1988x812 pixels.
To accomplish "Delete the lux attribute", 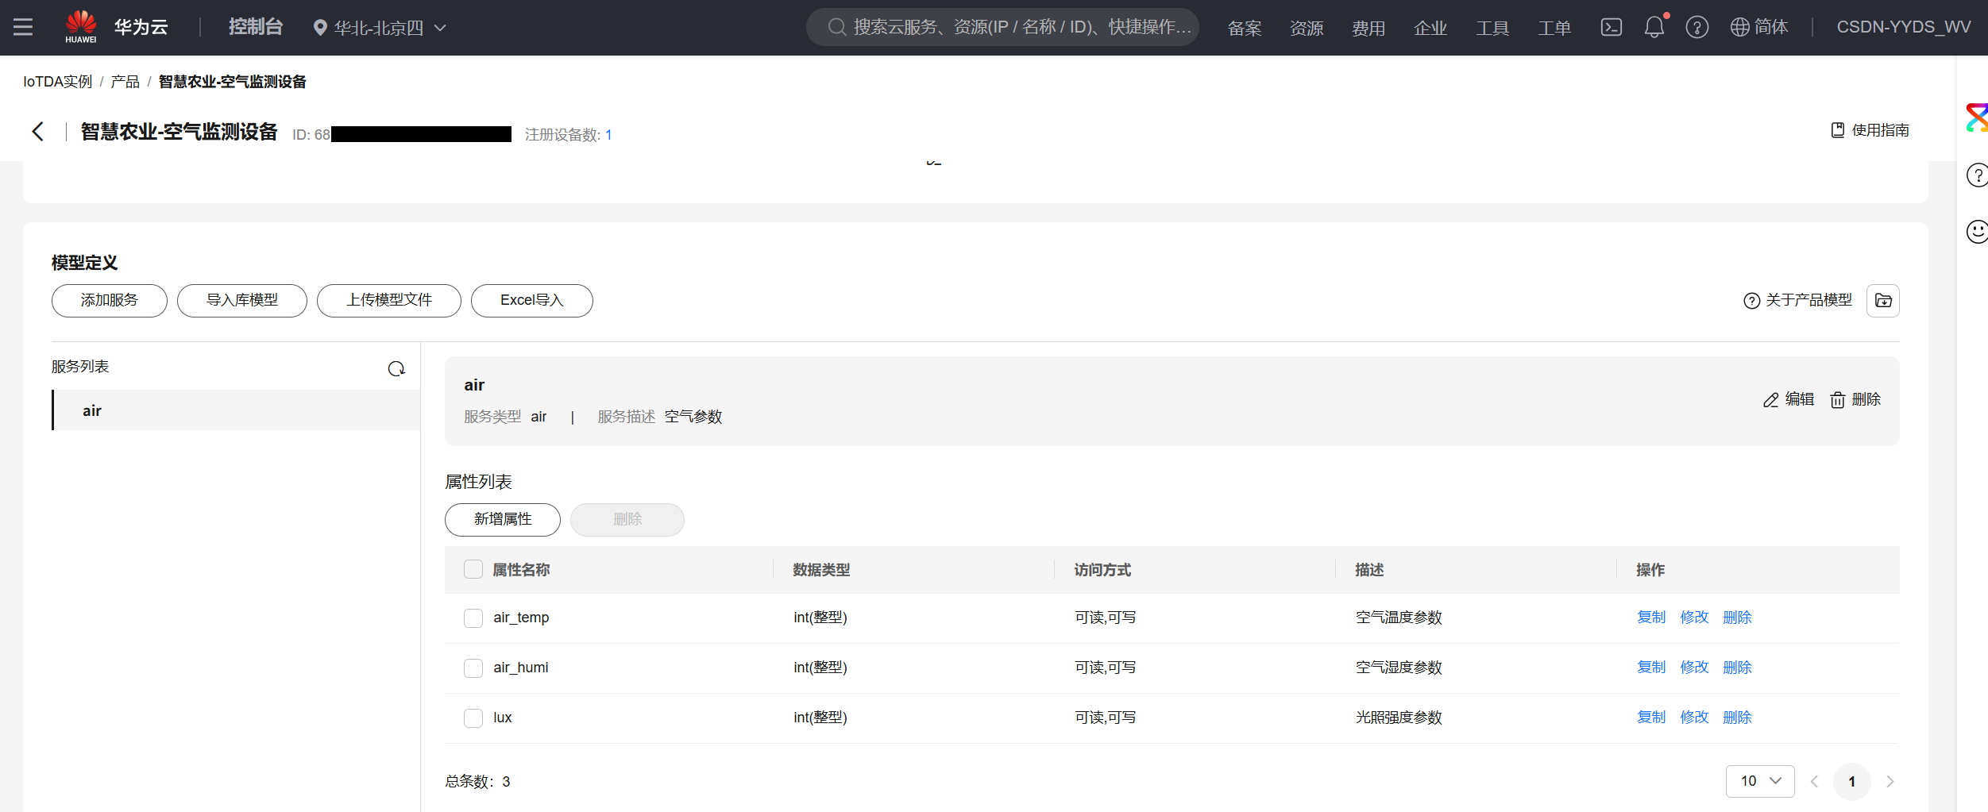I will coord(1737,718).
